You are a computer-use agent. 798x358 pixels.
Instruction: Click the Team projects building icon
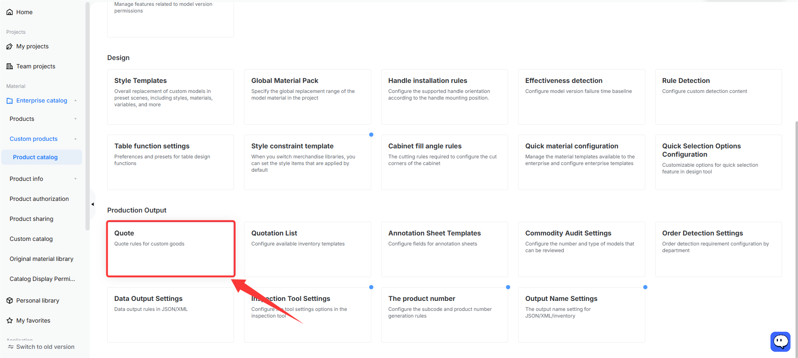tap(10, 66)
